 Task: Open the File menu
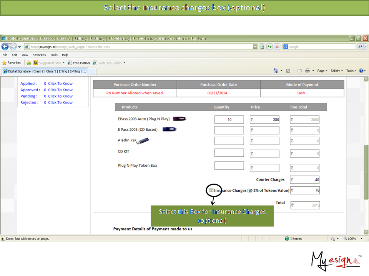[5, 55]
